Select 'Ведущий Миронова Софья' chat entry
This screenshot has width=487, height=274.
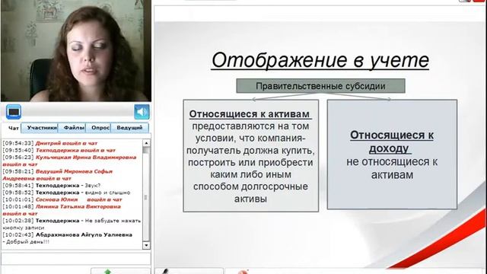(x=58, y=174)
